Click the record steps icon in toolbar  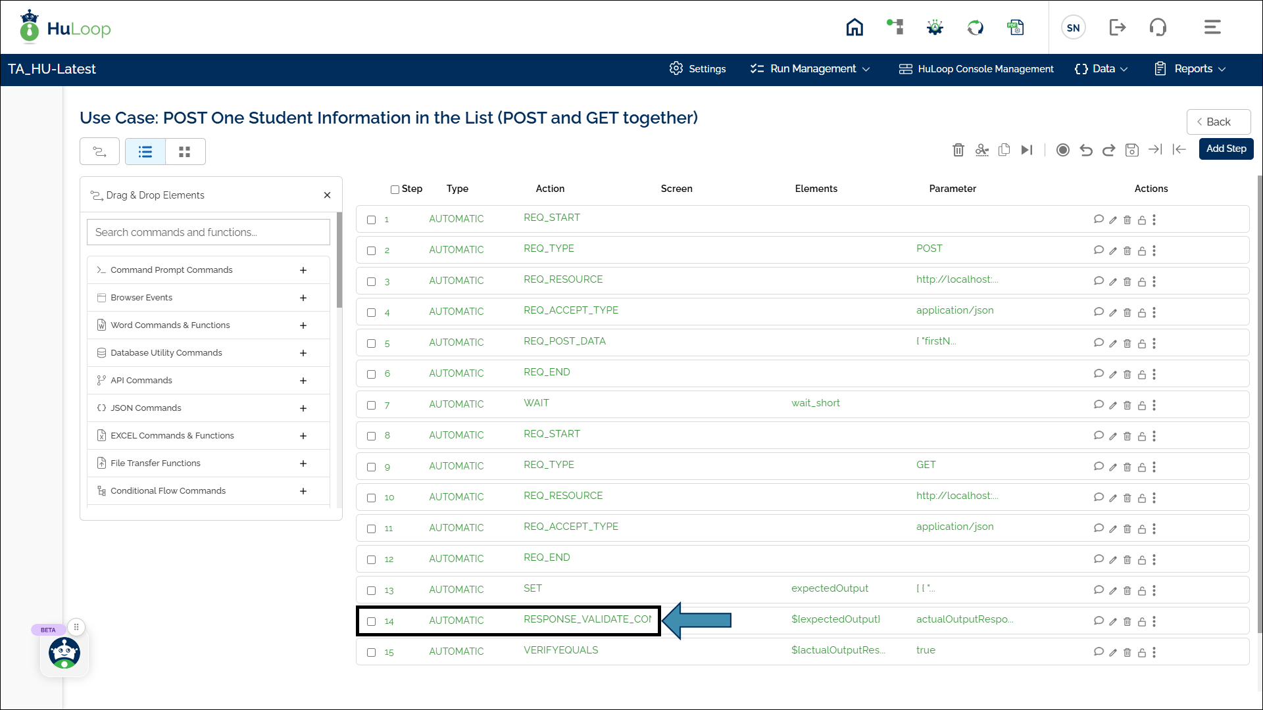pyautogui.click(x=1062, y=150)
